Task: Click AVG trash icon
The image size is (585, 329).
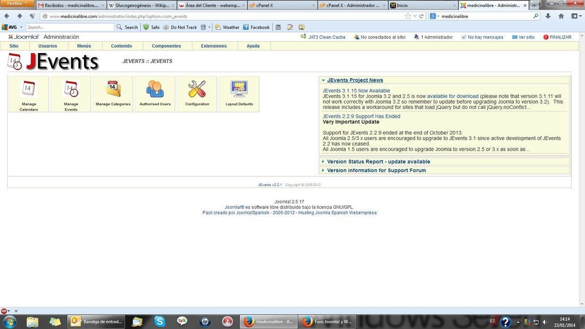Action: [x=203, y=27]
